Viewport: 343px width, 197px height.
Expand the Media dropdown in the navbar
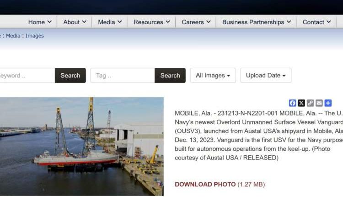110,22
